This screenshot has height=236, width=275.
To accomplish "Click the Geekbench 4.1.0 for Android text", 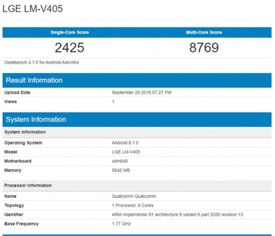I will pyautogui.click(x=41, y=62).
